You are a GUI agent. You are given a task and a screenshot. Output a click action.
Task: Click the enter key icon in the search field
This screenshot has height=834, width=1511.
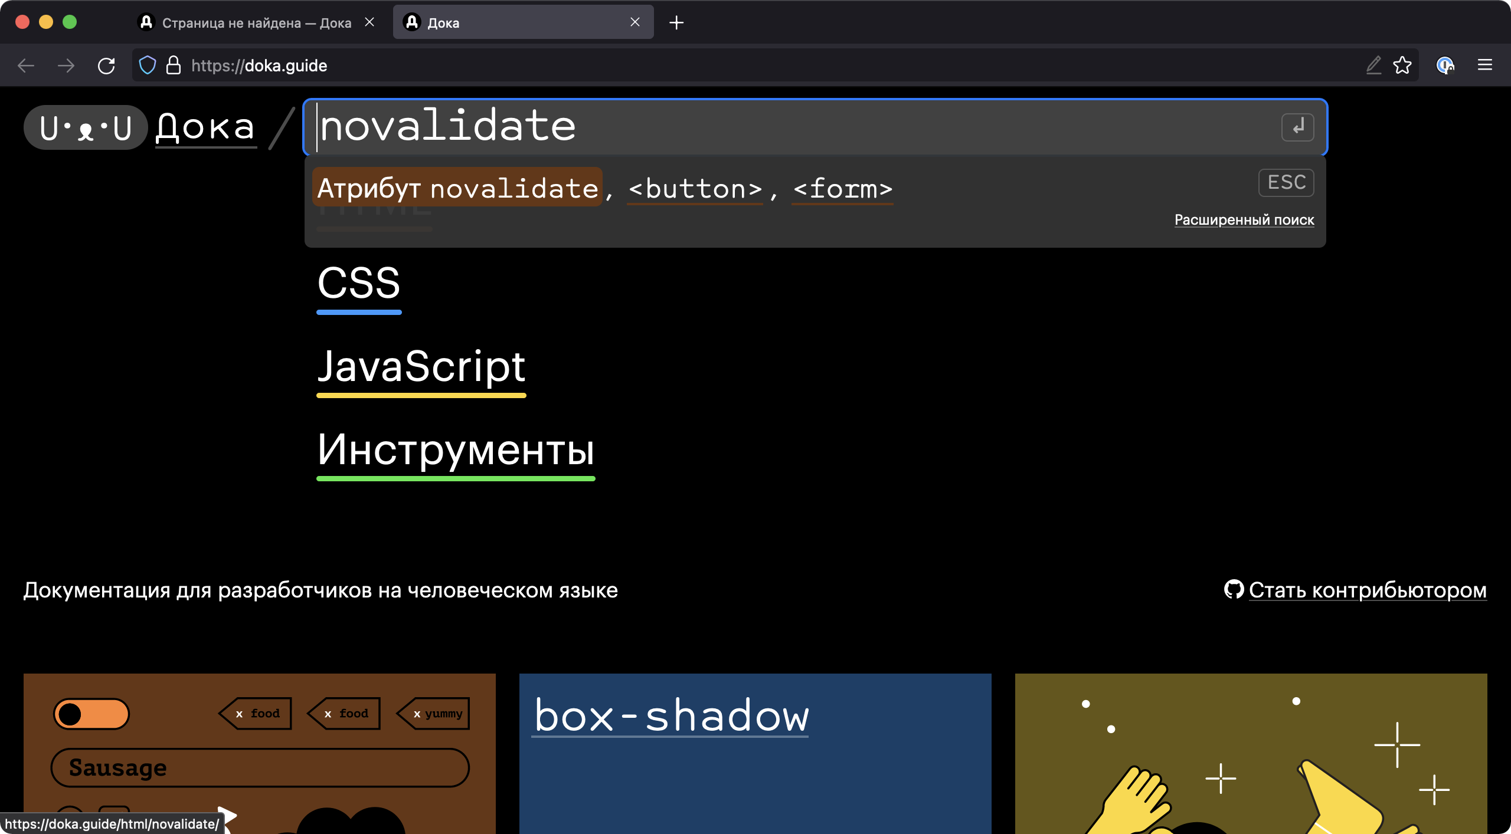(1297, 126)
